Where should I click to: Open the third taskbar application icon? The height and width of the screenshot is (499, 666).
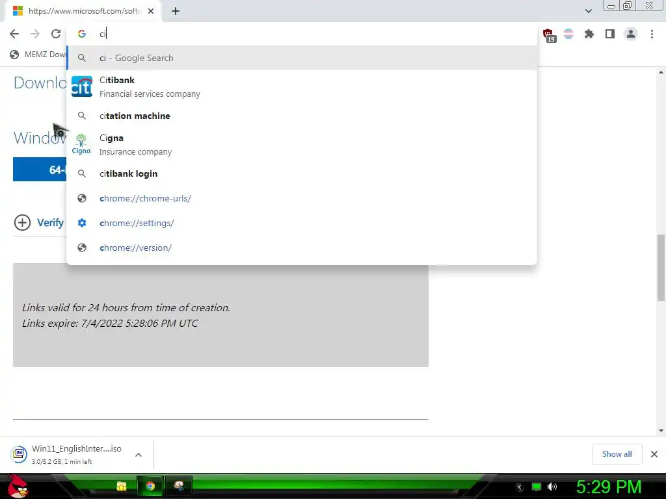pyautogui.click(x=179, y=486)
